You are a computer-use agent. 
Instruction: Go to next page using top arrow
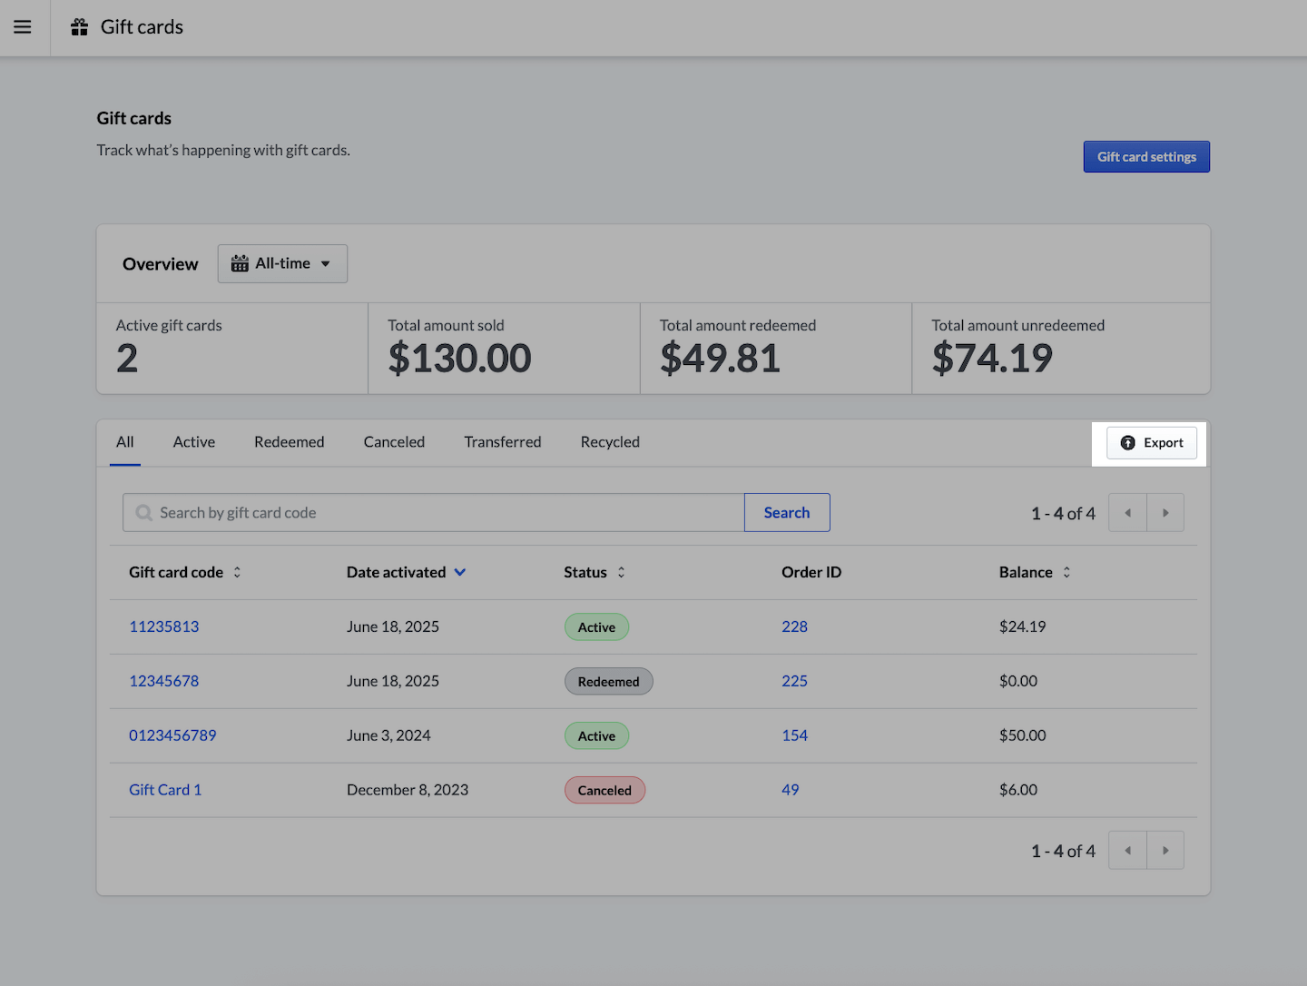pyautogui.click(x=1165, y=513)
